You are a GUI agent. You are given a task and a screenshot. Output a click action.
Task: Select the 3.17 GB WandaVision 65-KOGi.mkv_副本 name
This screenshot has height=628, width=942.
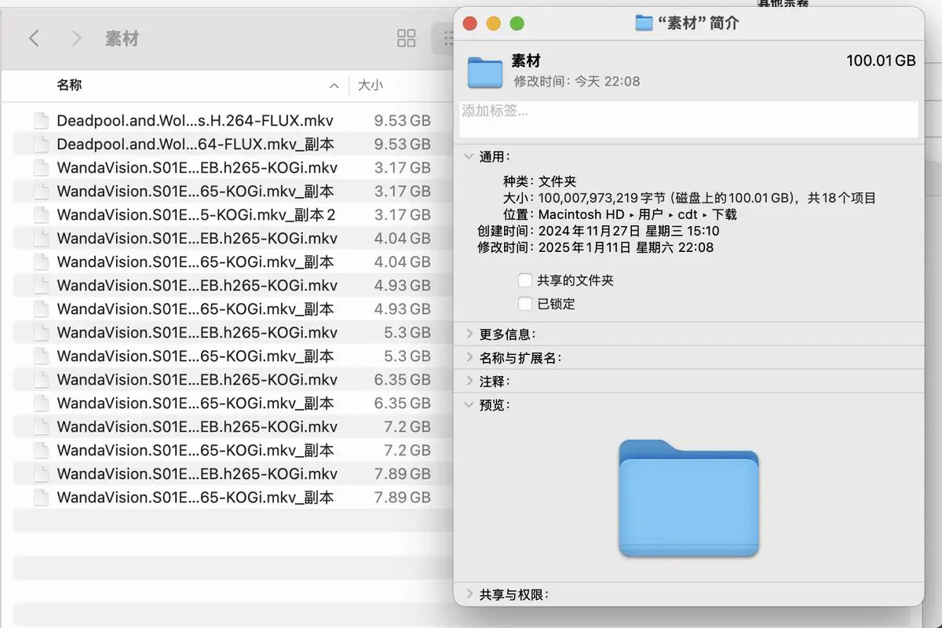coord(195,192)
